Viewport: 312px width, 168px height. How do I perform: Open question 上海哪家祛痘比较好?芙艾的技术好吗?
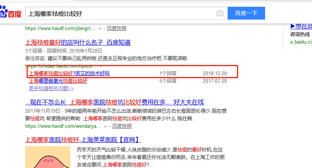(69, 73)
